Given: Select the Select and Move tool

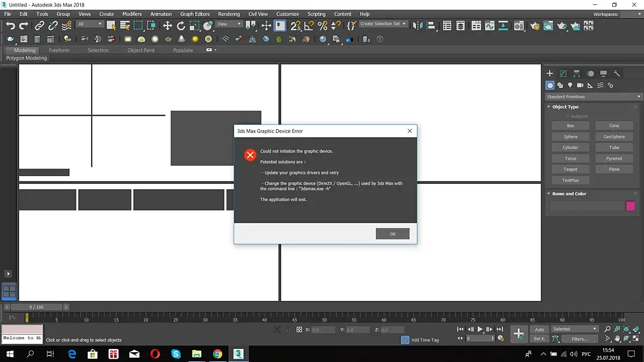Looking at the screenshot, I should (x=168, y=26).
